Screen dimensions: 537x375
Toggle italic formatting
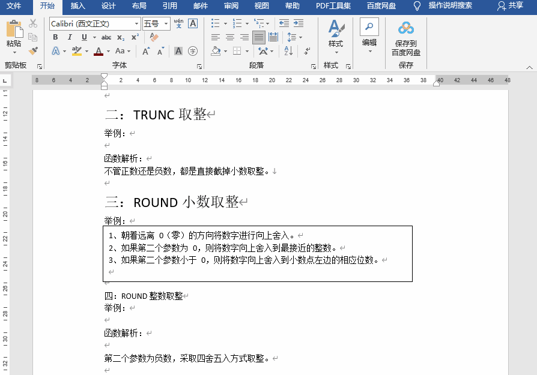point(70,37)
